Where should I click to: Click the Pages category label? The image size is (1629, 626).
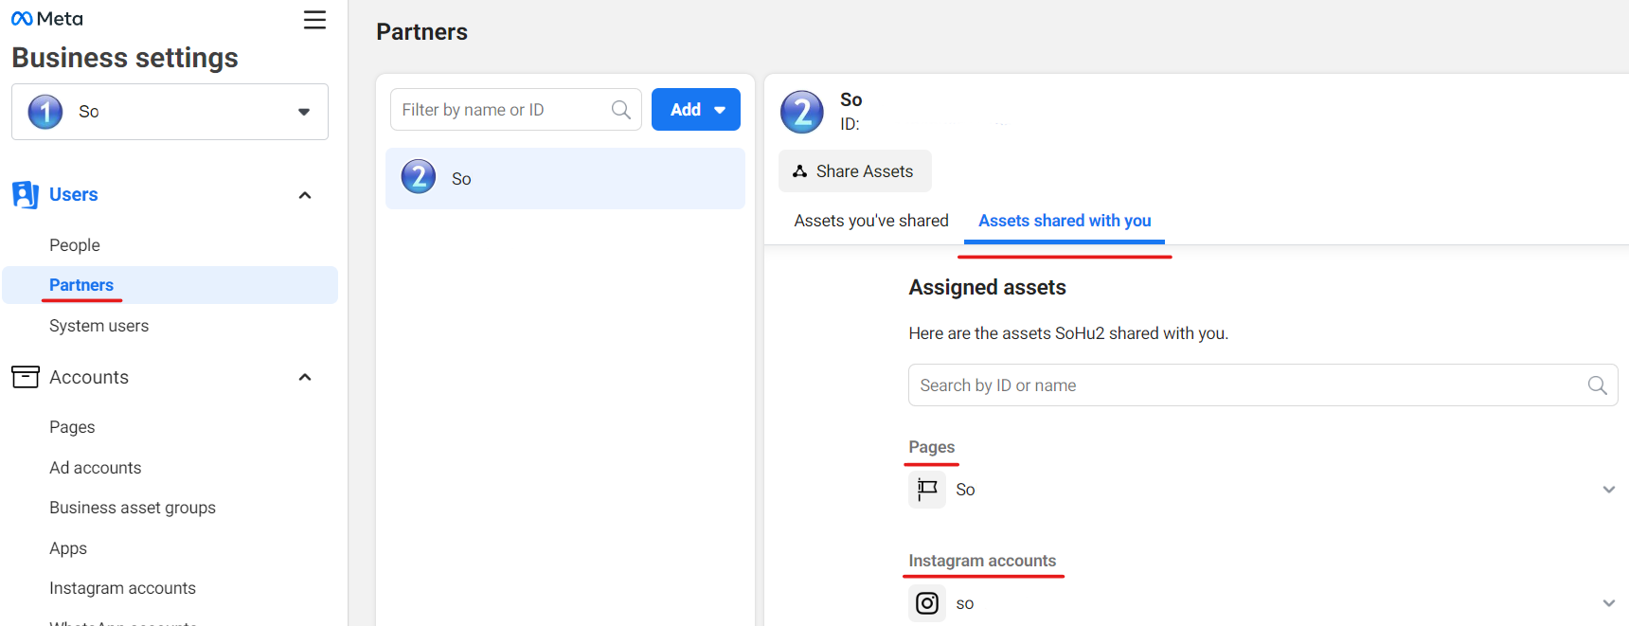(932, 447)
